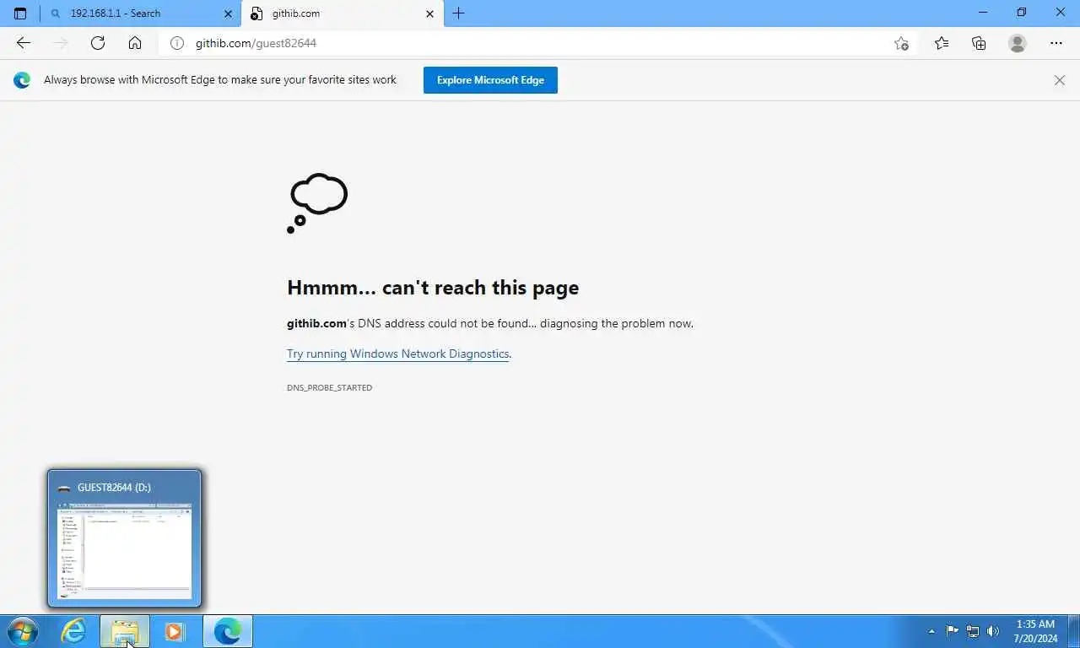This screenshot has width=1080, height=648.
Task: Click the forward navigation arrow
Action: click(x=60, y=43)
